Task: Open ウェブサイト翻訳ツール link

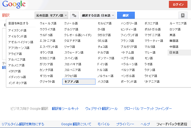Action: tap(102, 109)
